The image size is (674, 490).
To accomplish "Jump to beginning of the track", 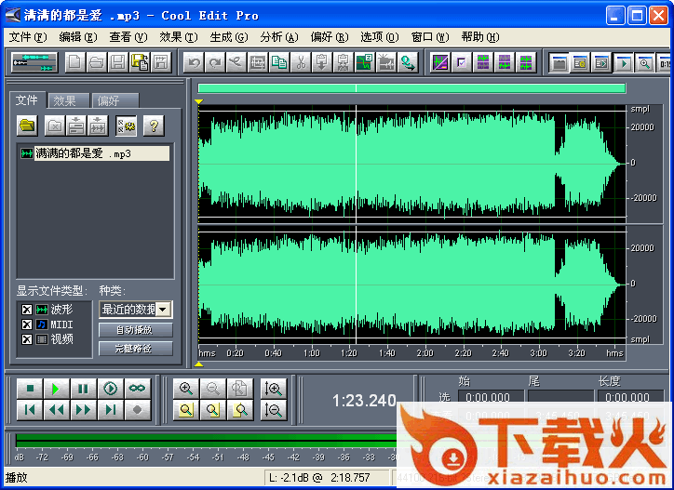I will click(30, 410).
